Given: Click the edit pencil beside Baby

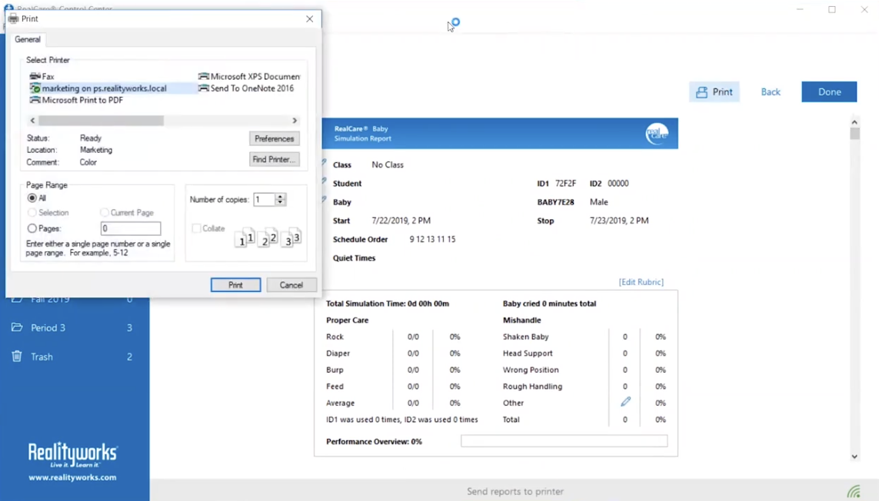Looking at the screenshot, I should (x=324, y=200).
